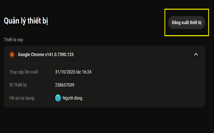
Task: Click the last access time 16:24
Action: (87, 72)
